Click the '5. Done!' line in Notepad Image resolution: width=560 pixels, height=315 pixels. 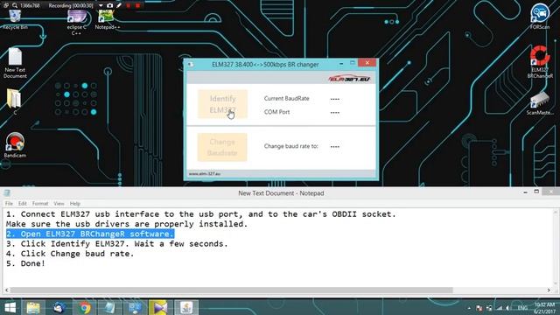coord(25,263)
